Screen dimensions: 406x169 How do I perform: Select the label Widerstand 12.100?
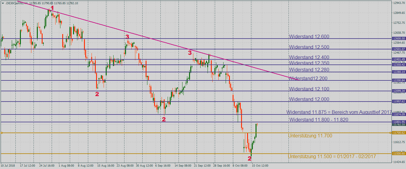click(309, 89)
